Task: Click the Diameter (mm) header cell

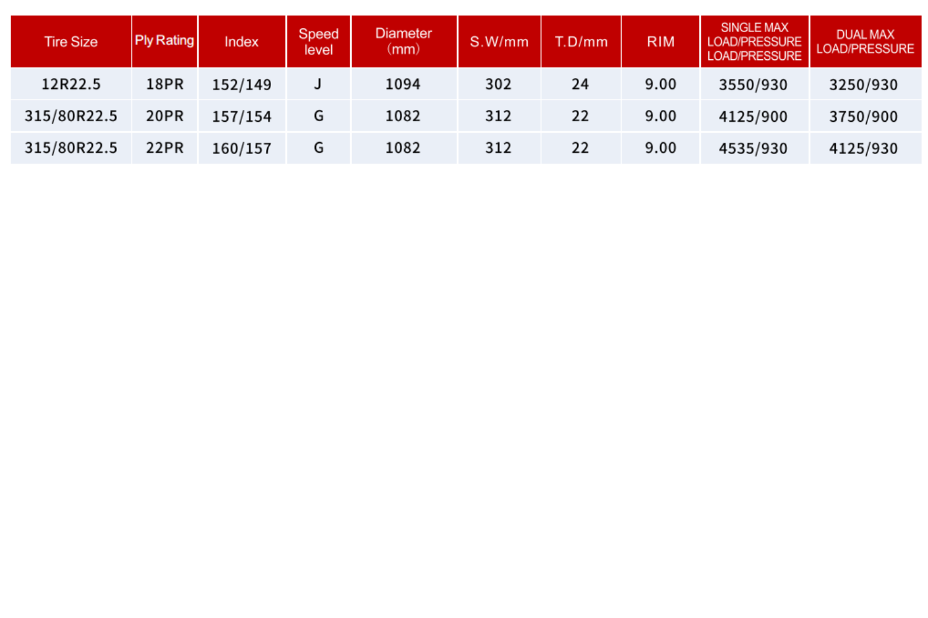Action: [x=403, y=41]
